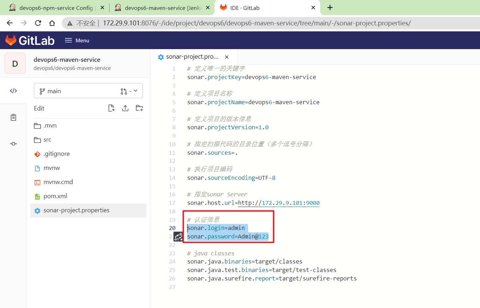Click the sonar.projectName line in editor
Viewport: 480px width, 308px height.
click(253, 102)
